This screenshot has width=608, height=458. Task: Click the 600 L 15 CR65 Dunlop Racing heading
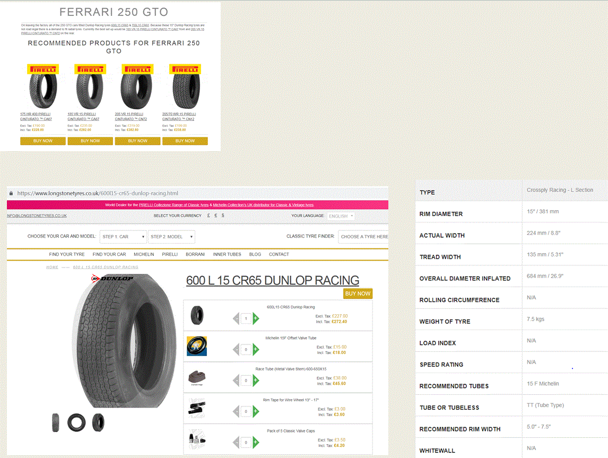click(x=273, y=280)
